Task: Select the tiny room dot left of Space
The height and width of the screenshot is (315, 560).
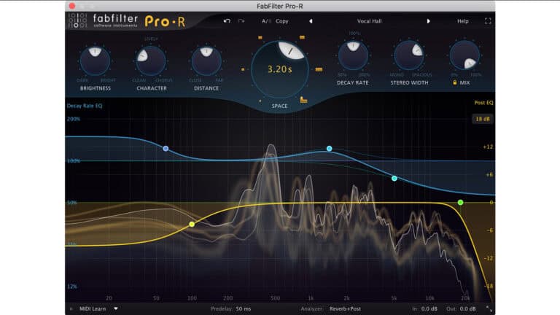Action: click(243, 69)
